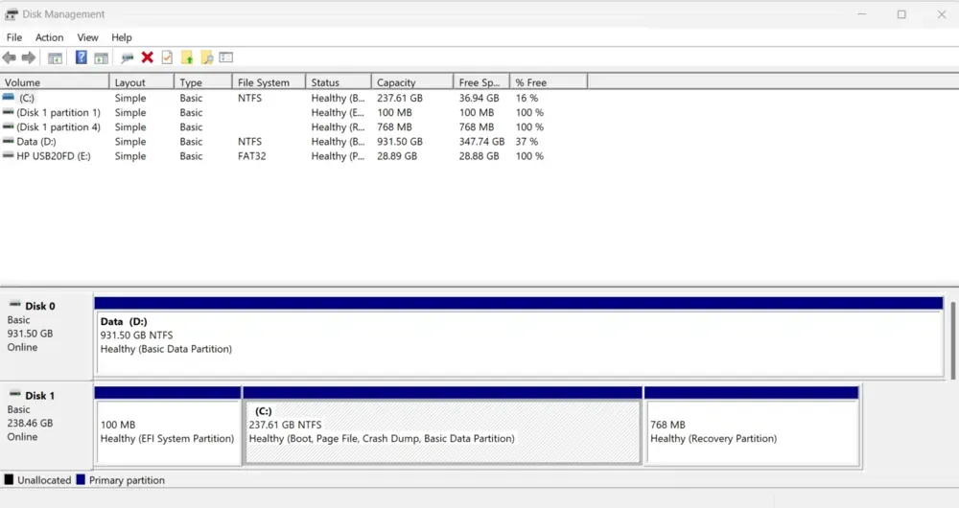Click the Disk 1 partition 1 drive icon
The width and height of the screenshot is (959, 508).
tap(8, 112)
